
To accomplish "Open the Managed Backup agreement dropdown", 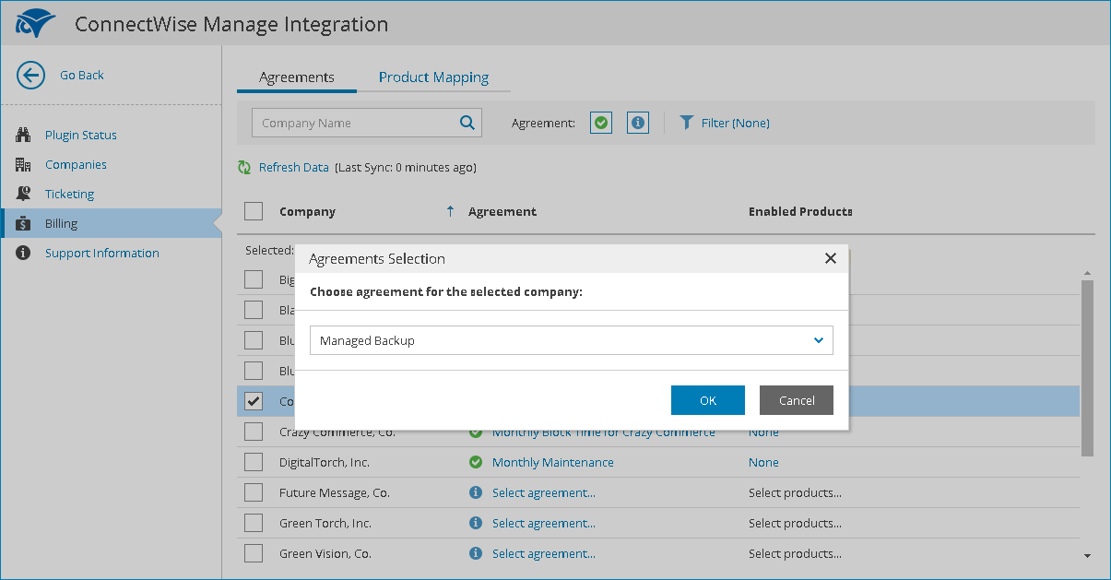I will coord(571,340).
